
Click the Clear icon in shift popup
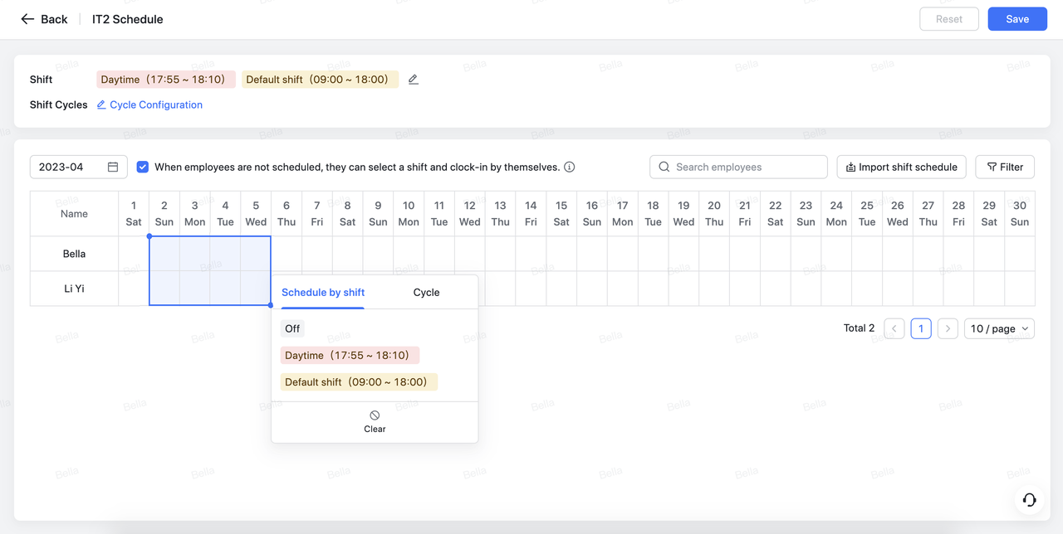[375, 415]
